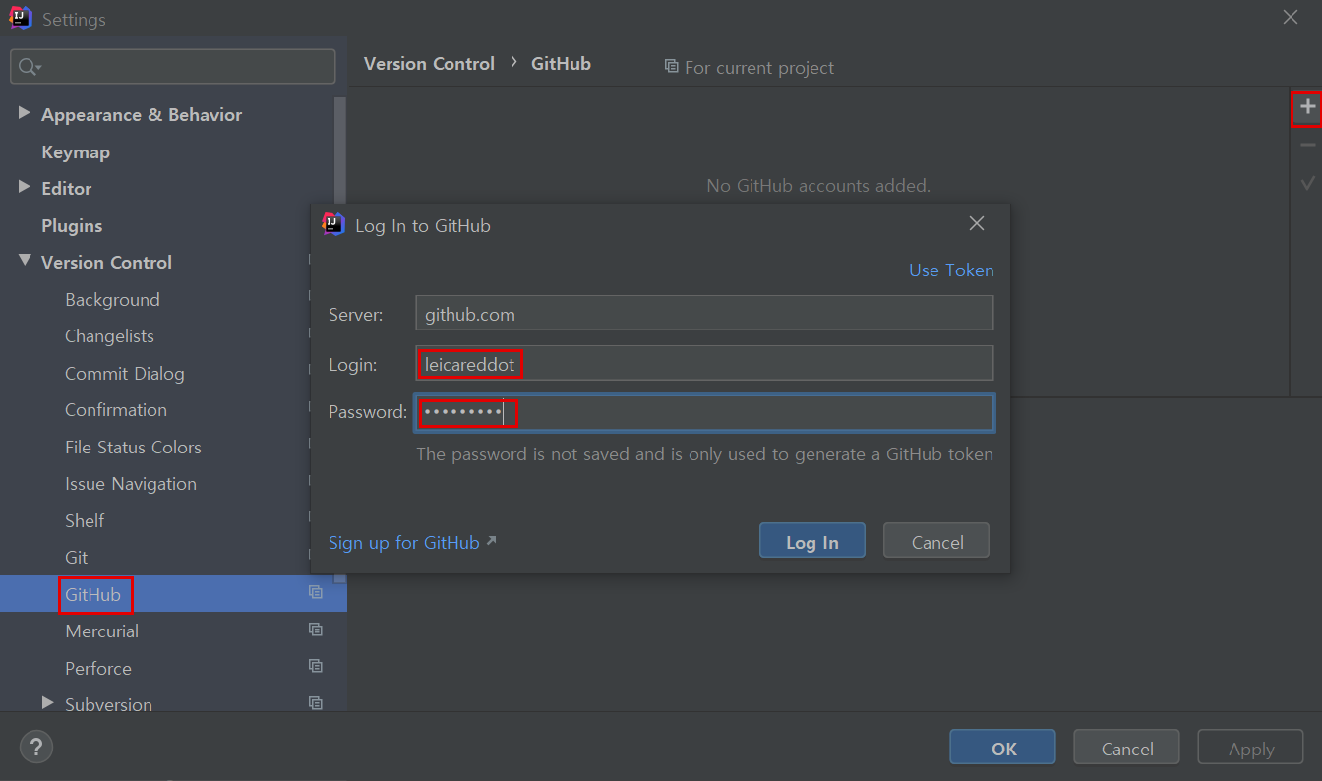
Task: Click the IntelliJ icon in Settings title bar
Action: 21,18
